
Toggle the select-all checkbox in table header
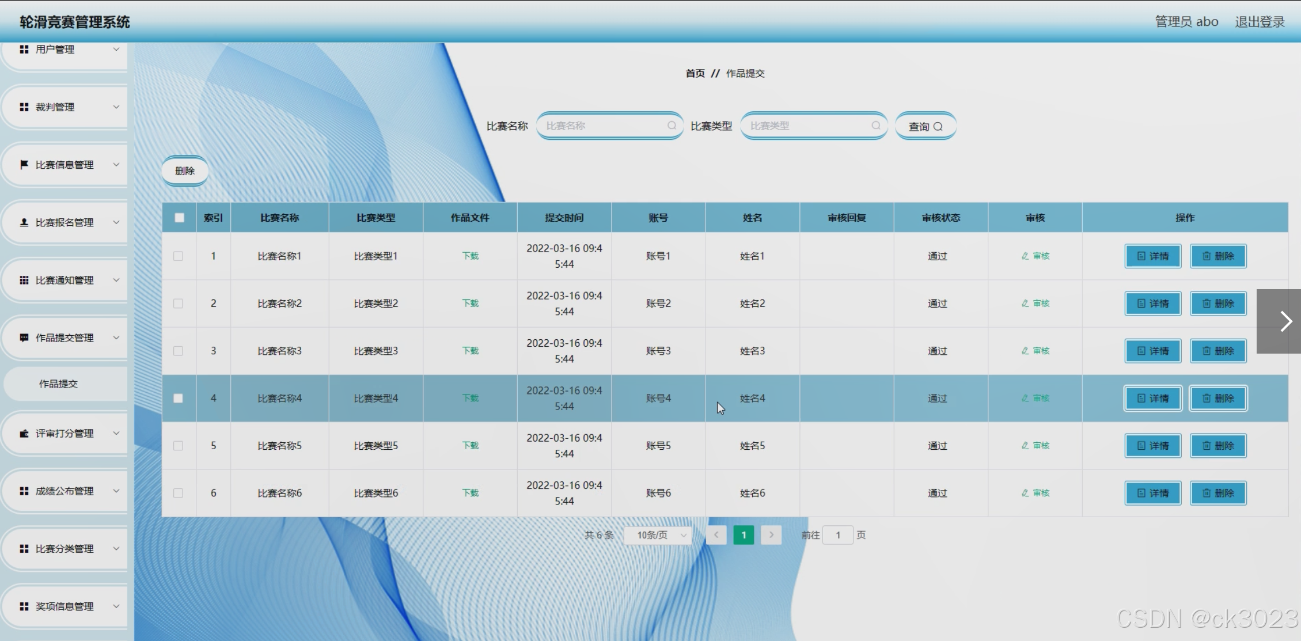[x=180, y=218]
